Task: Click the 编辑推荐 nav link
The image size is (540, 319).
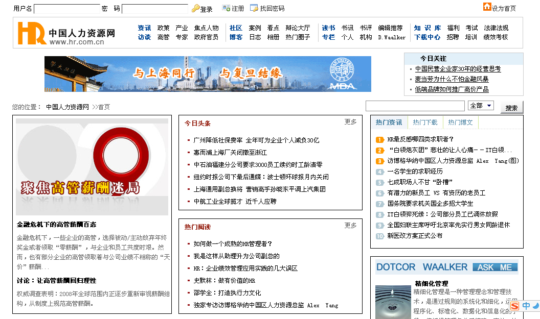Action: point(390,28)
